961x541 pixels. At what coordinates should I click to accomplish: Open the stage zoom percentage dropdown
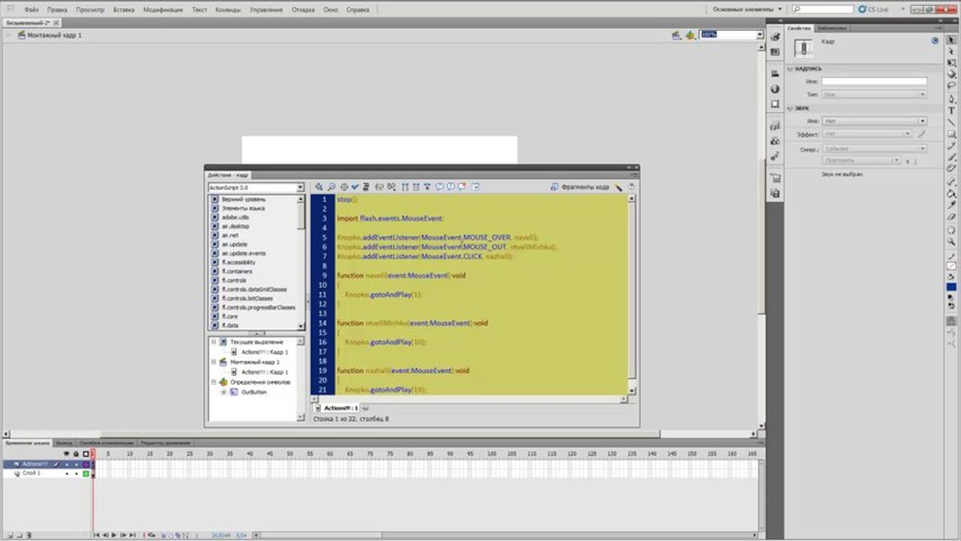click(760, 35)
